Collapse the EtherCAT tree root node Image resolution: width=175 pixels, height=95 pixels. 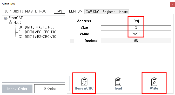[5, 18]
